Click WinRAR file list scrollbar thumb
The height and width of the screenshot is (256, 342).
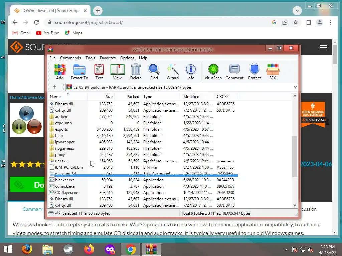tap(295, 157)
